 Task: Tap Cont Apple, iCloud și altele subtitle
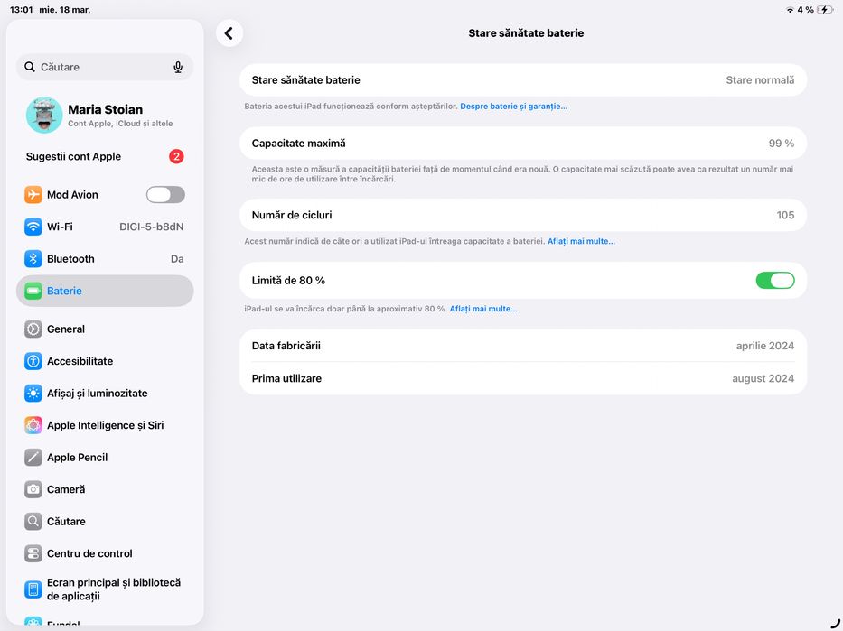coord(120,124)
